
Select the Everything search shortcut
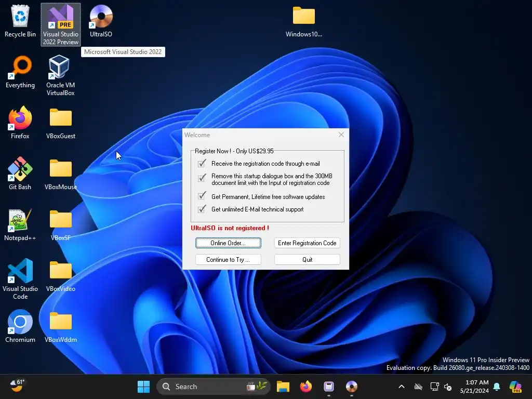click(x=20, y=72)
